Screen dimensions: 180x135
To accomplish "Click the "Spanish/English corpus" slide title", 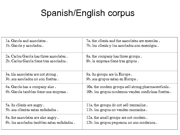I will [88, 13].
